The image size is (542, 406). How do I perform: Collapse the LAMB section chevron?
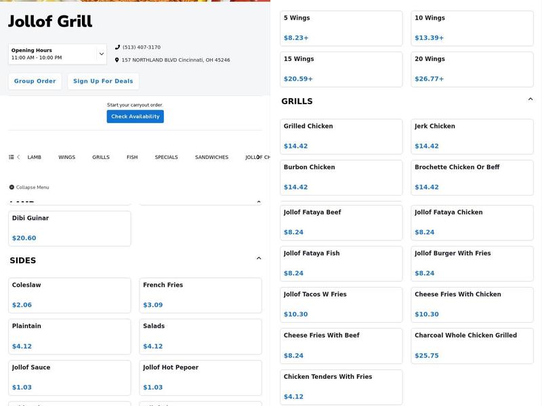259,202
